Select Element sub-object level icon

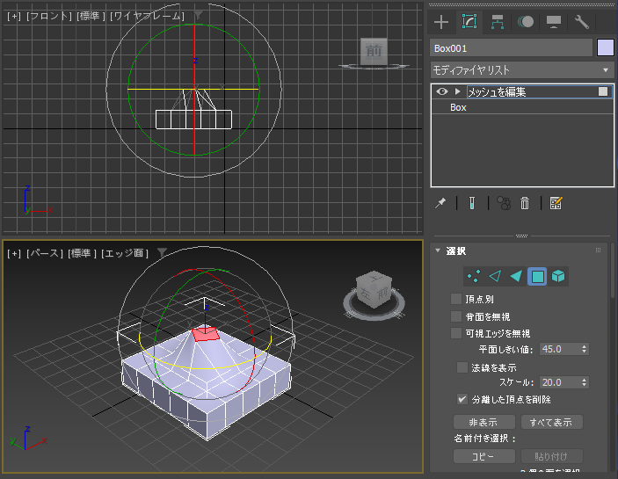(558, 276)
